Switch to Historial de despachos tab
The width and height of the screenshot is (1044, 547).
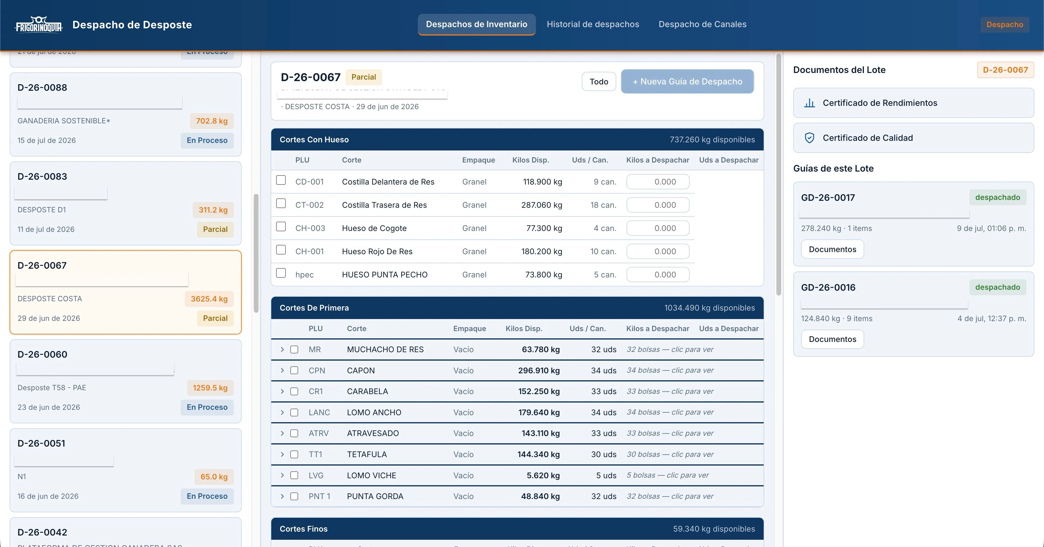[x=593, y=24]
